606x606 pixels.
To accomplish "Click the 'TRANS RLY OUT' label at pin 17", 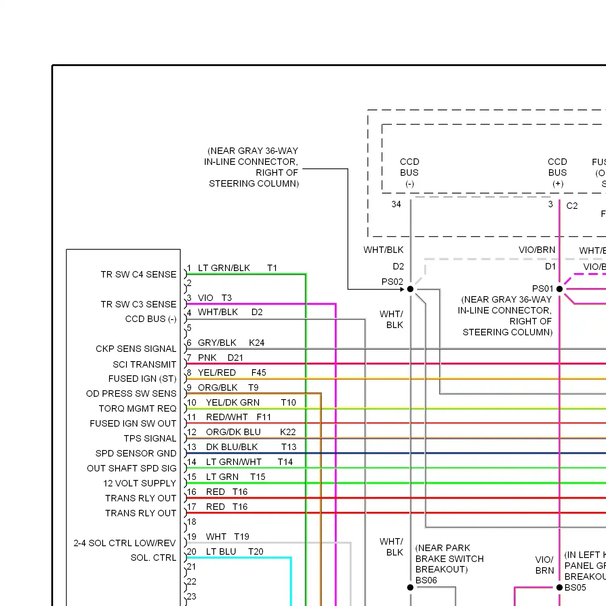I will [141, 513].
